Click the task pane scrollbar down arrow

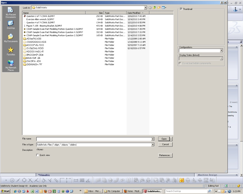pos(241,175)
